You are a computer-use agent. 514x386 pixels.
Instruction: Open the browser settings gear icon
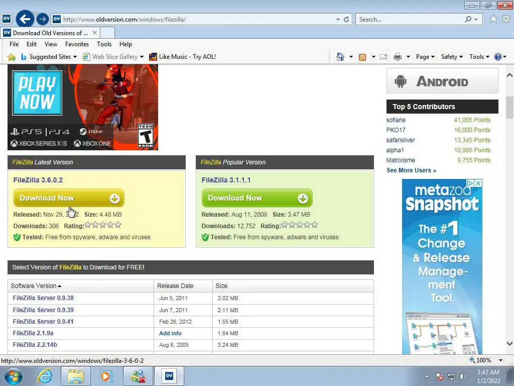(506, 19)
